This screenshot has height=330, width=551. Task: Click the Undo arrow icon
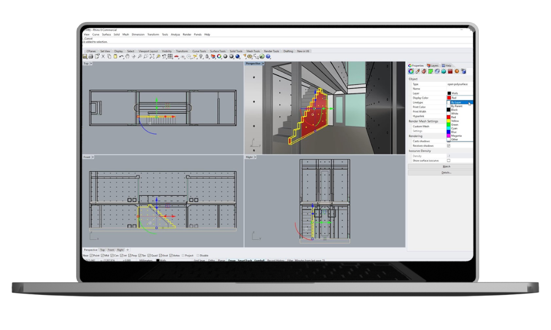click(x=121, y=56)
